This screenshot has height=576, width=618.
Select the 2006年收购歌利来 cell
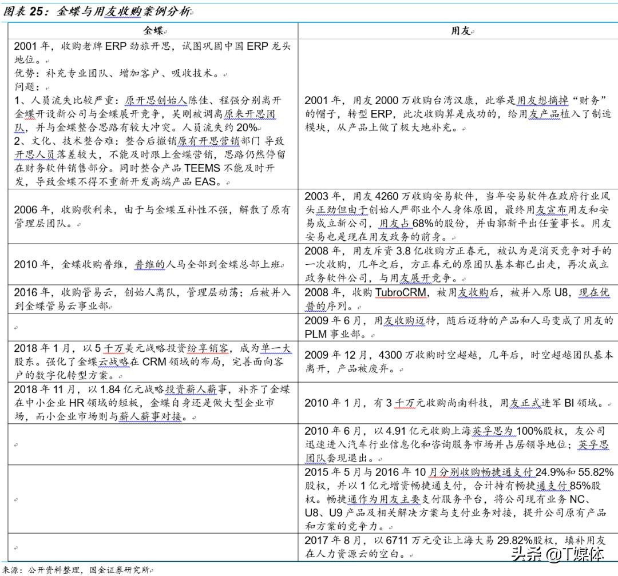152,219
